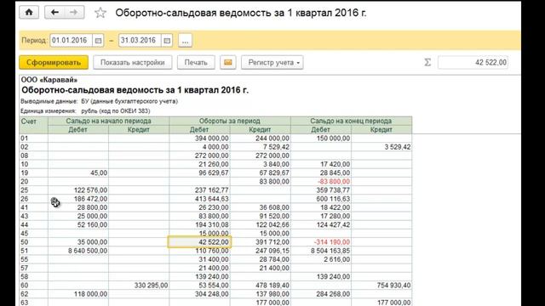Screen dimensions: 545x306
Task: Select cell 244 000,00 credit turnover
Action: point(260,138)
